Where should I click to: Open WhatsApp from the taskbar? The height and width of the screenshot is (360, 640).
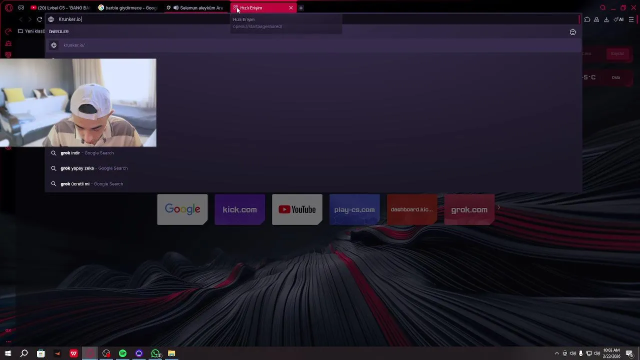click(155, 353)
